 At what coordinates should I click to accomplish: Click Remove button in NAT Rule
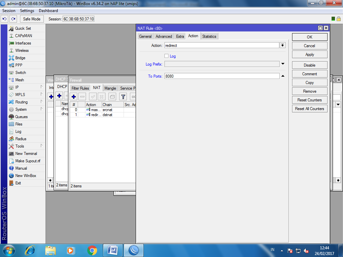[x=310, y=91]
